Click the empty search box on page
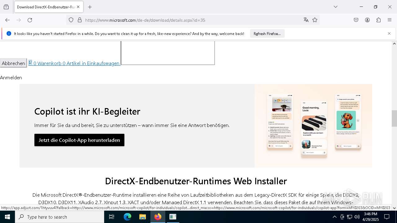This screenshot has height=223, width=397. coord(168,53)
